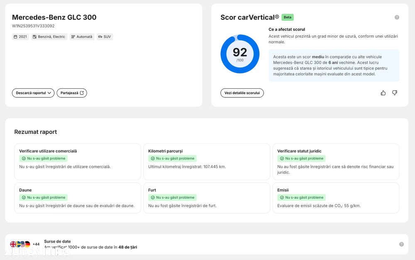This screenshot has width=415, height=260.
Task: Click the check icon under Daune
Action: 24,197
